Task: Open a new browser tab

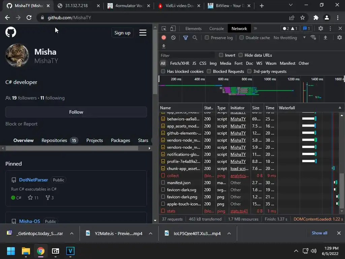Action: click(261, 6)
